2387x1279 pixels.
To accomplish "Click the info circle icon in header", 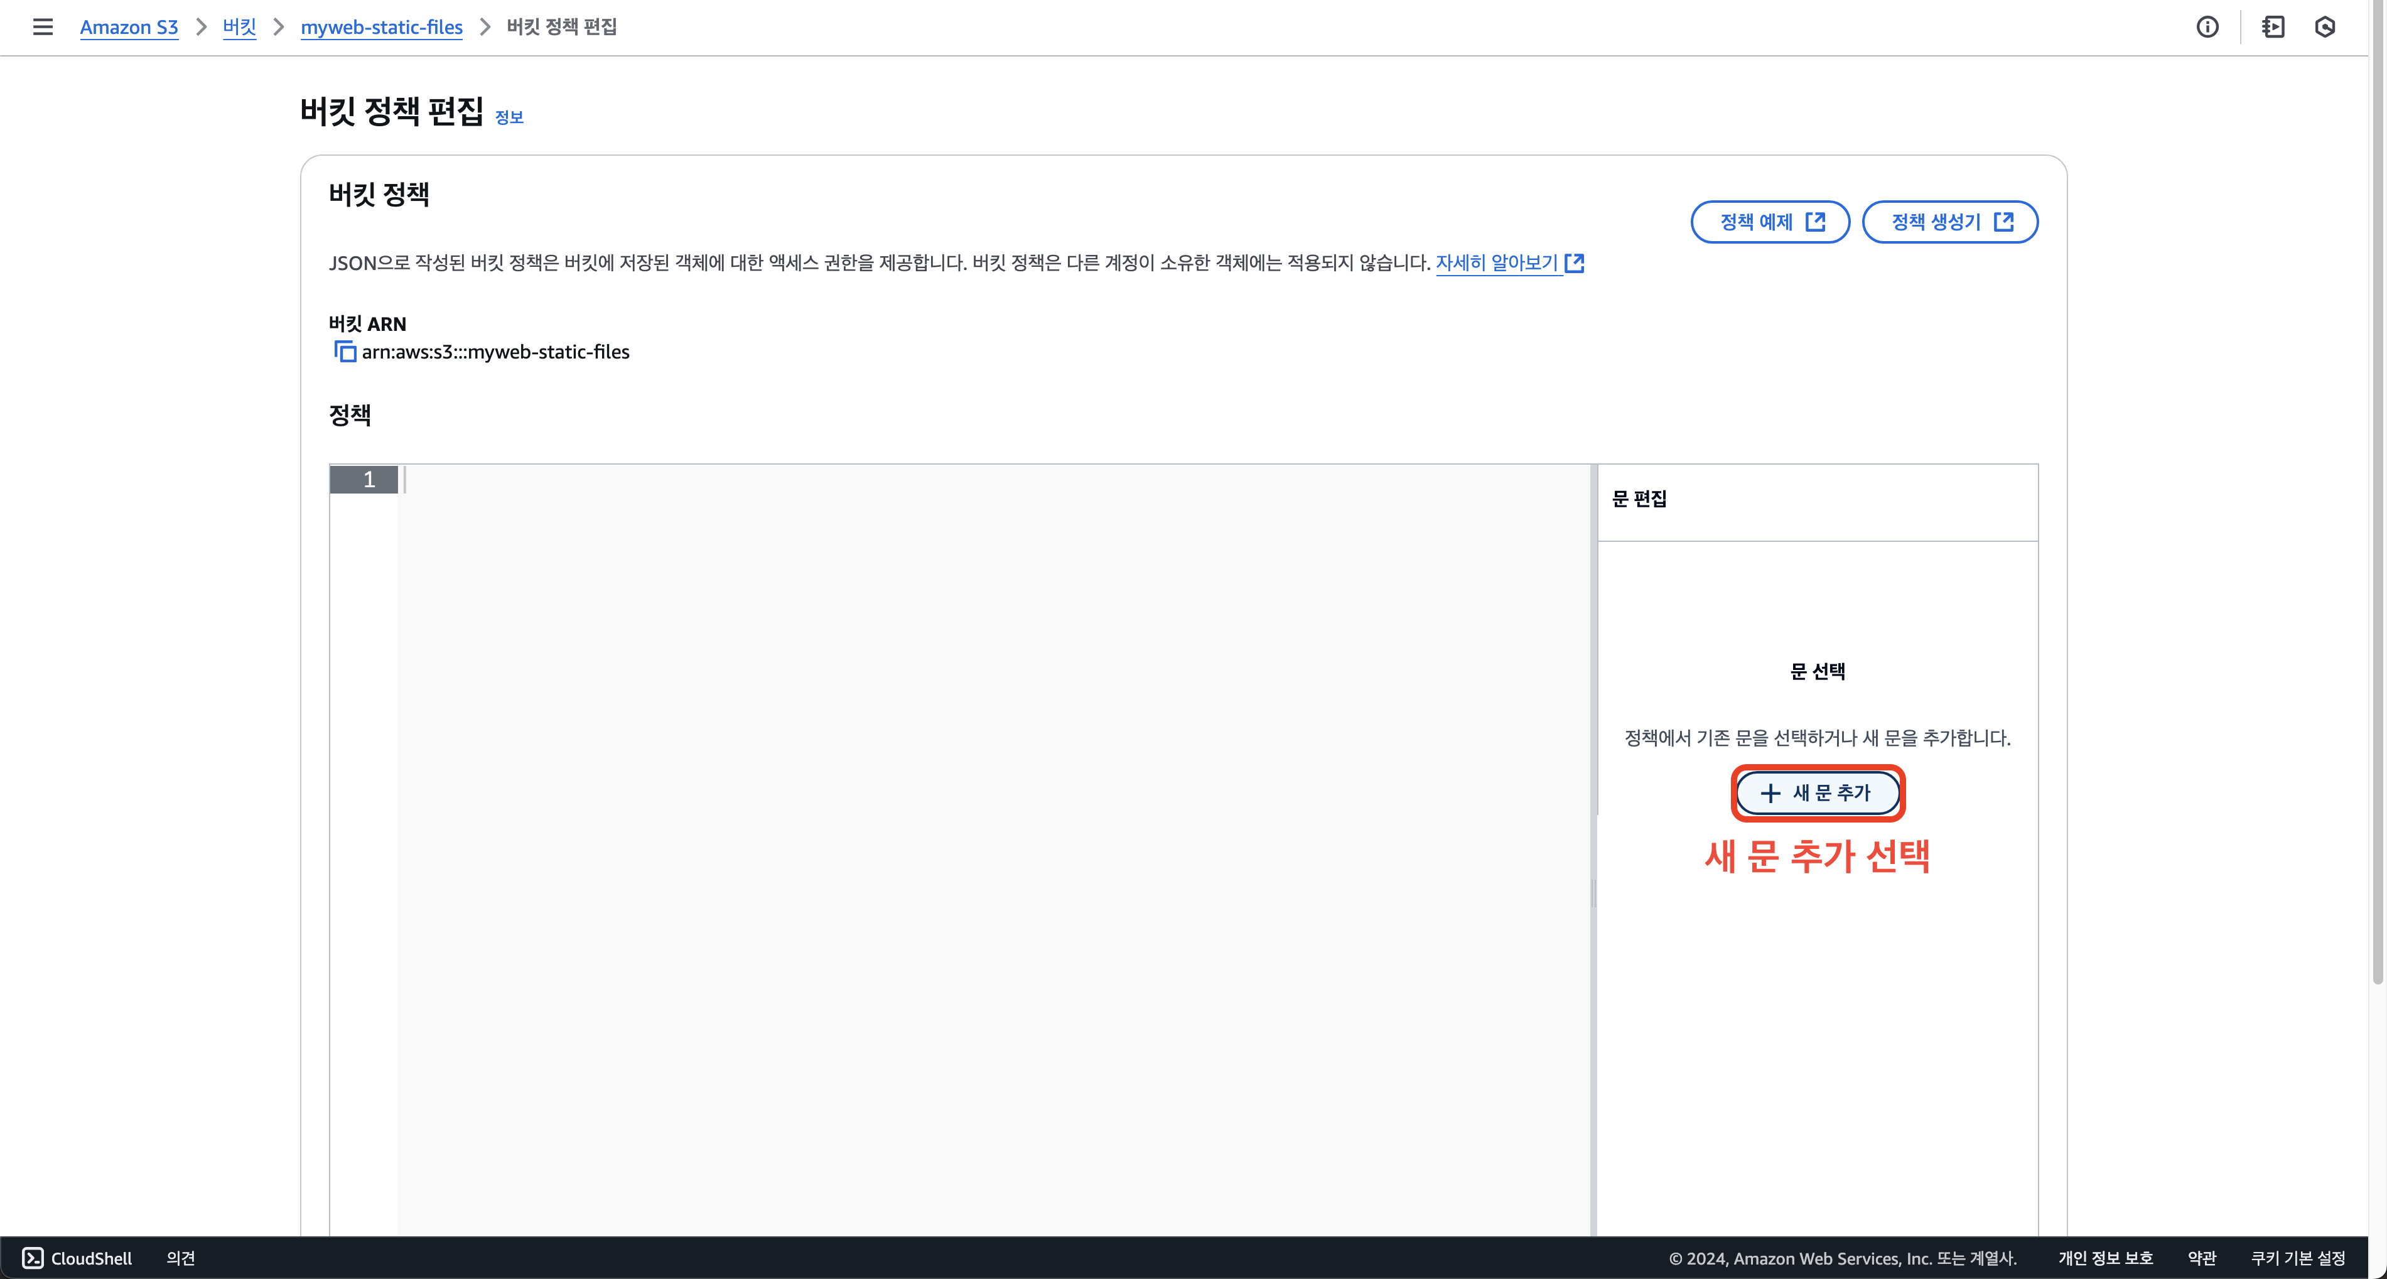I will [2207, 27].
